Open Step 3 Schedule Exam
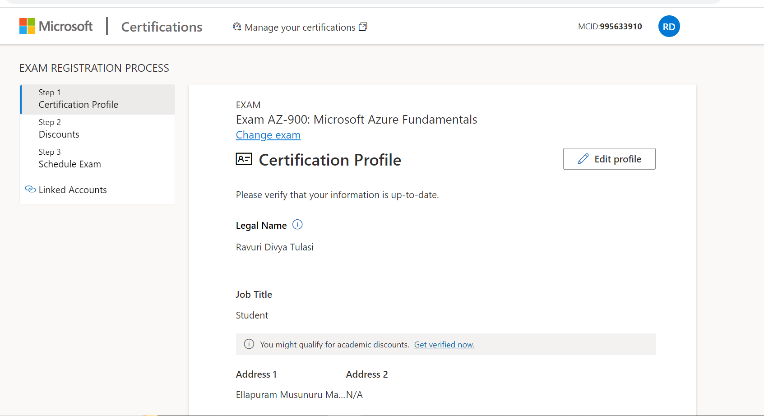The width and height of the screenshot is (764, 416). [69, 159]
